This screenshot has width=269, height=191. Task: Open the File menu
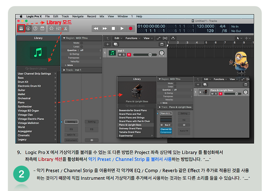(47, 16)
